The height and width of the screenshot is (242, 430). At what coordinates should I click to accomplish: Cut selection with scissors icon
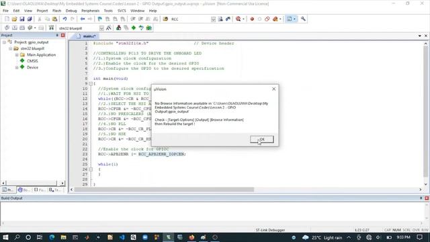[40, 19]
